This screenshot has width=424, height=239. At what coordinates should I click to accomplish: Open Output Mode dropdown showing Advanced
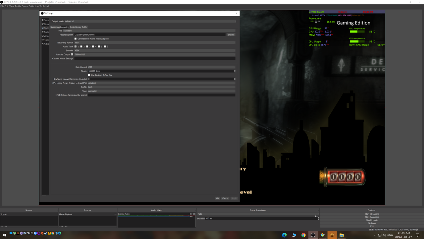point(150,21)
